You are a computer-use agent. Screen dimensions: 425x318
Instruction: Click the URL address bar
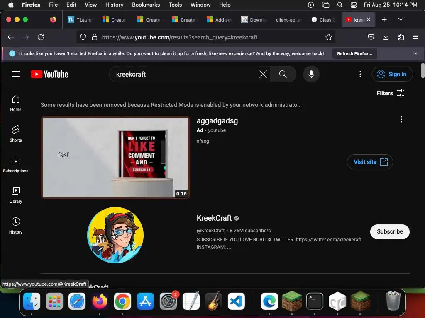click(206, 37)
